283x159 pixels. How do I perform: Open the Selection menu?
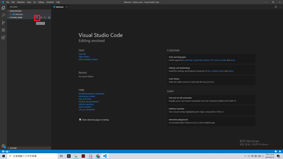[x=21, y=2]
